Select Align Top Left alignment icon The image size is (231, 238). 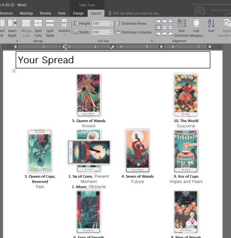158,21
